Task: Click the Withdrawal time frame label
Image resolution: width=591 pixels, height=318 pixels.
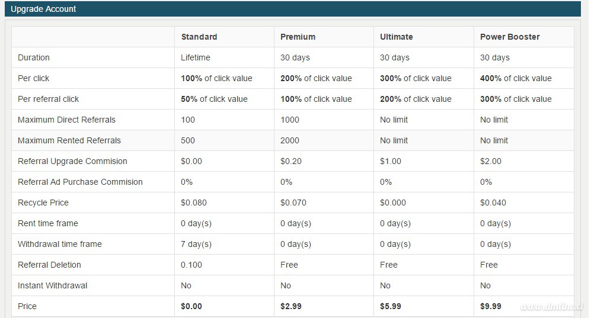Action: [x=59, y=244]
